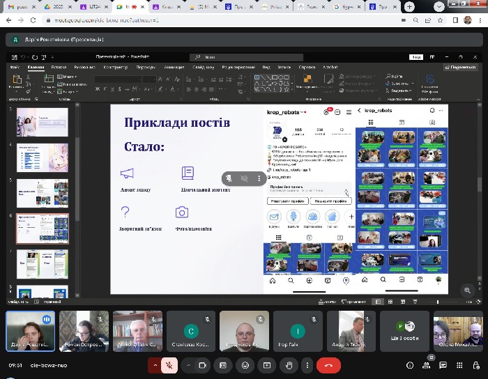
Task: Click the browser address bar
Action: 209,21
